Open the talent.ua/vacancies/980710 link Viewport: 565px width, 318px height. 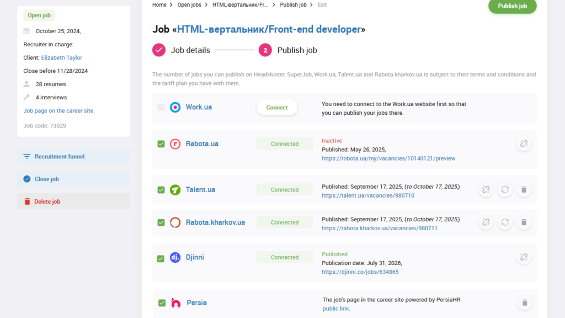[368, 195]
